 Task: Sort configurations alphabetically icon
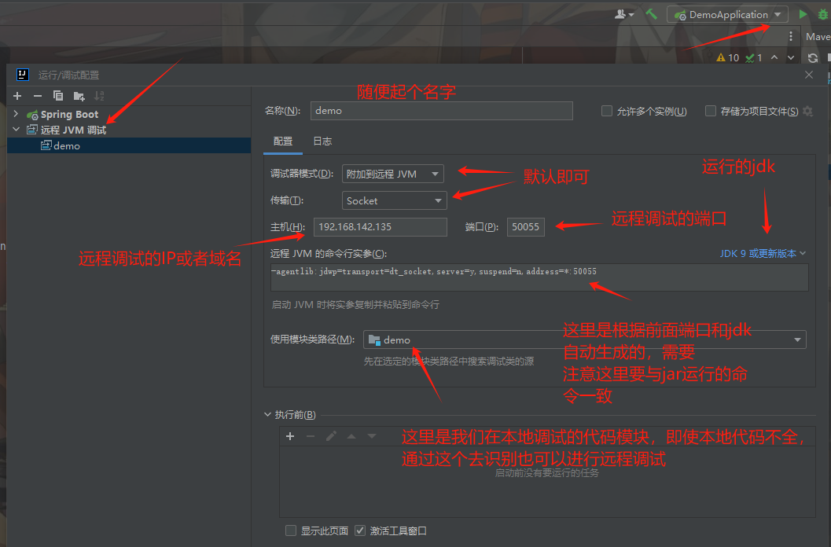click(x=99, y=96)
